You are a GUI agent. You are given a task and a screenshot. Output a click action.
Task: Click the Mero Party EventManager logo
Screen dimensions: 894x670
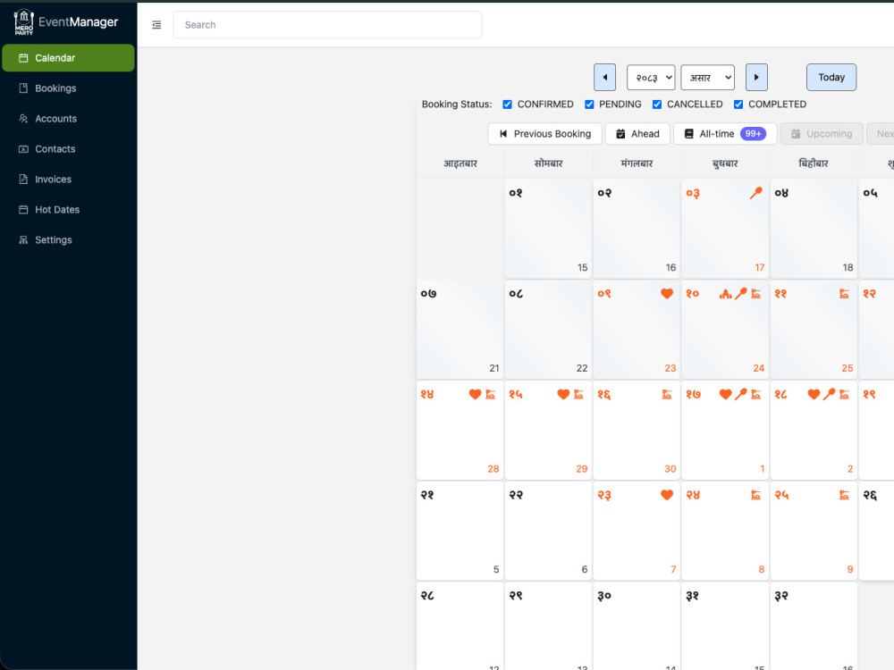(x=65, y=22)
